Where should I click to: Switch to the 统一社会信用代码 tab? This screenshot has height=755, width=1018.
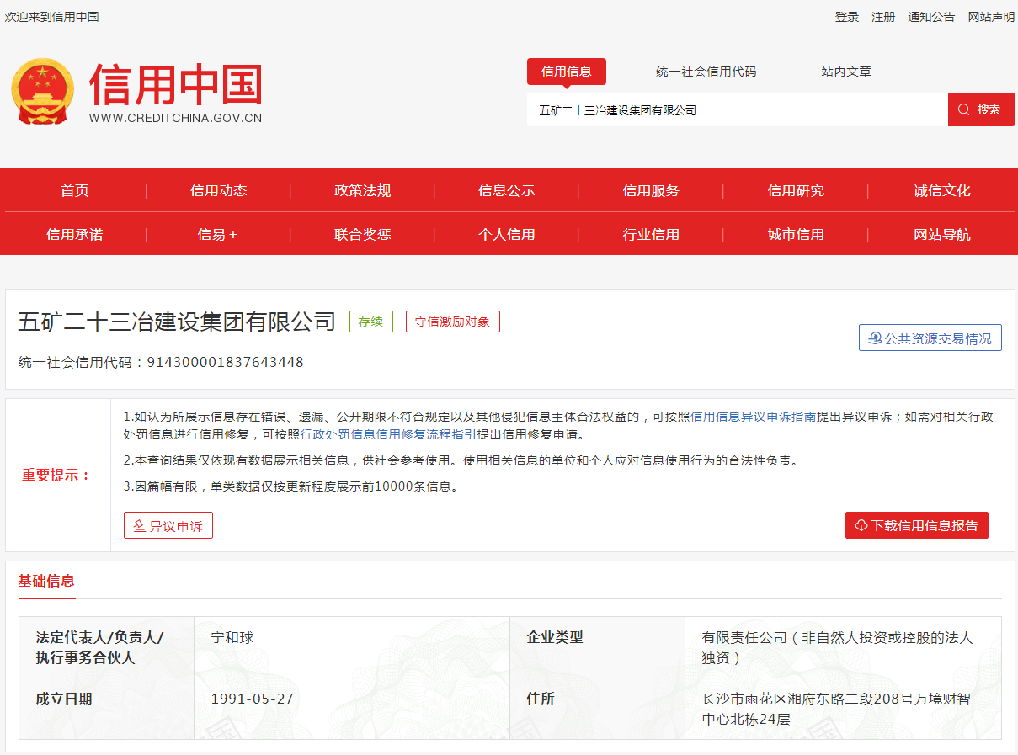coord(706,72)
